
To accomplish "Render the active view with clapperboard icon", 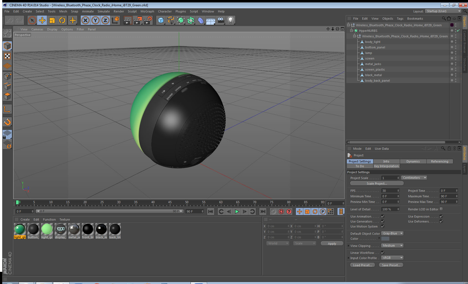I will pyautogui.click(x=127, y=20).
